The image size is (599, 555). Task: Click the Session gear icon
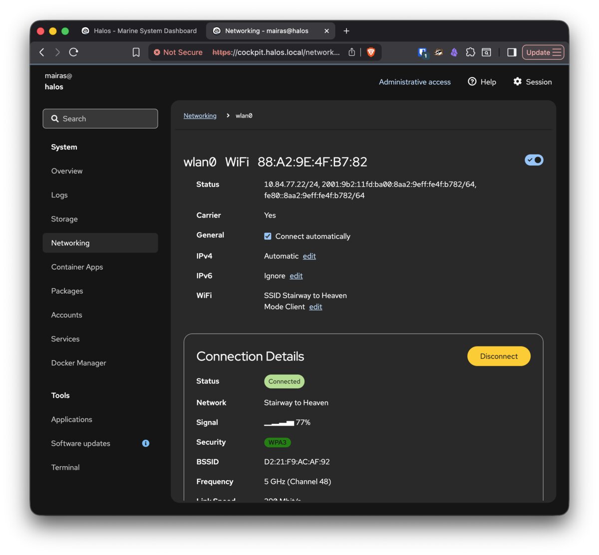click(x=517, y=82)
